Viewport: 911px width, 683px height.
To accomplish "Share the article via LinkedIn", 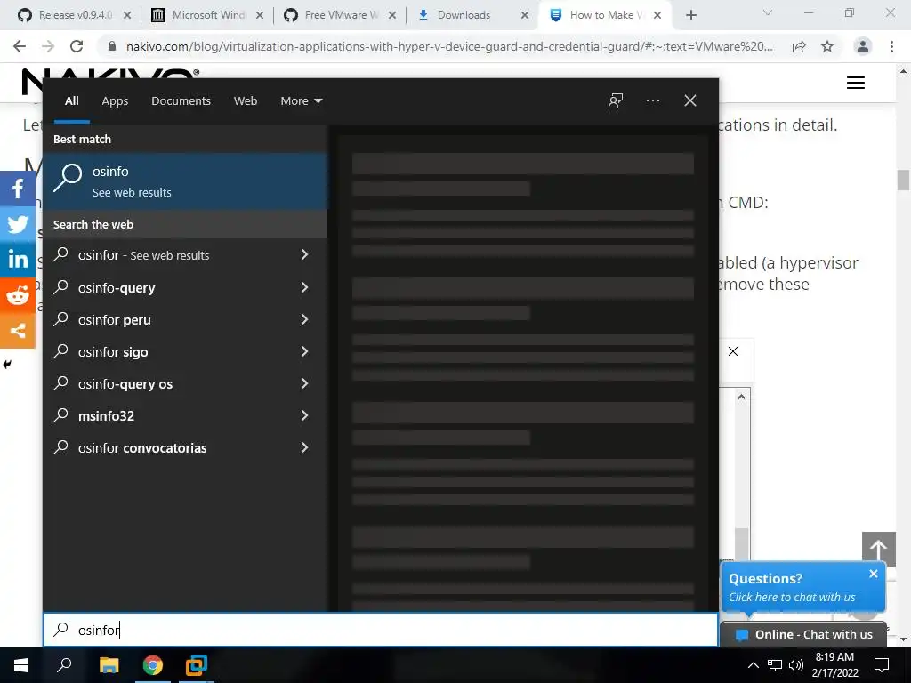I will (x=18, y=259).
